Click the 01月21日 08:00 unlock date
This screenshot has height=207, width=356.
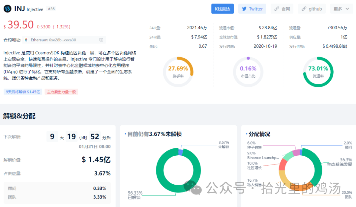(95, 147)
